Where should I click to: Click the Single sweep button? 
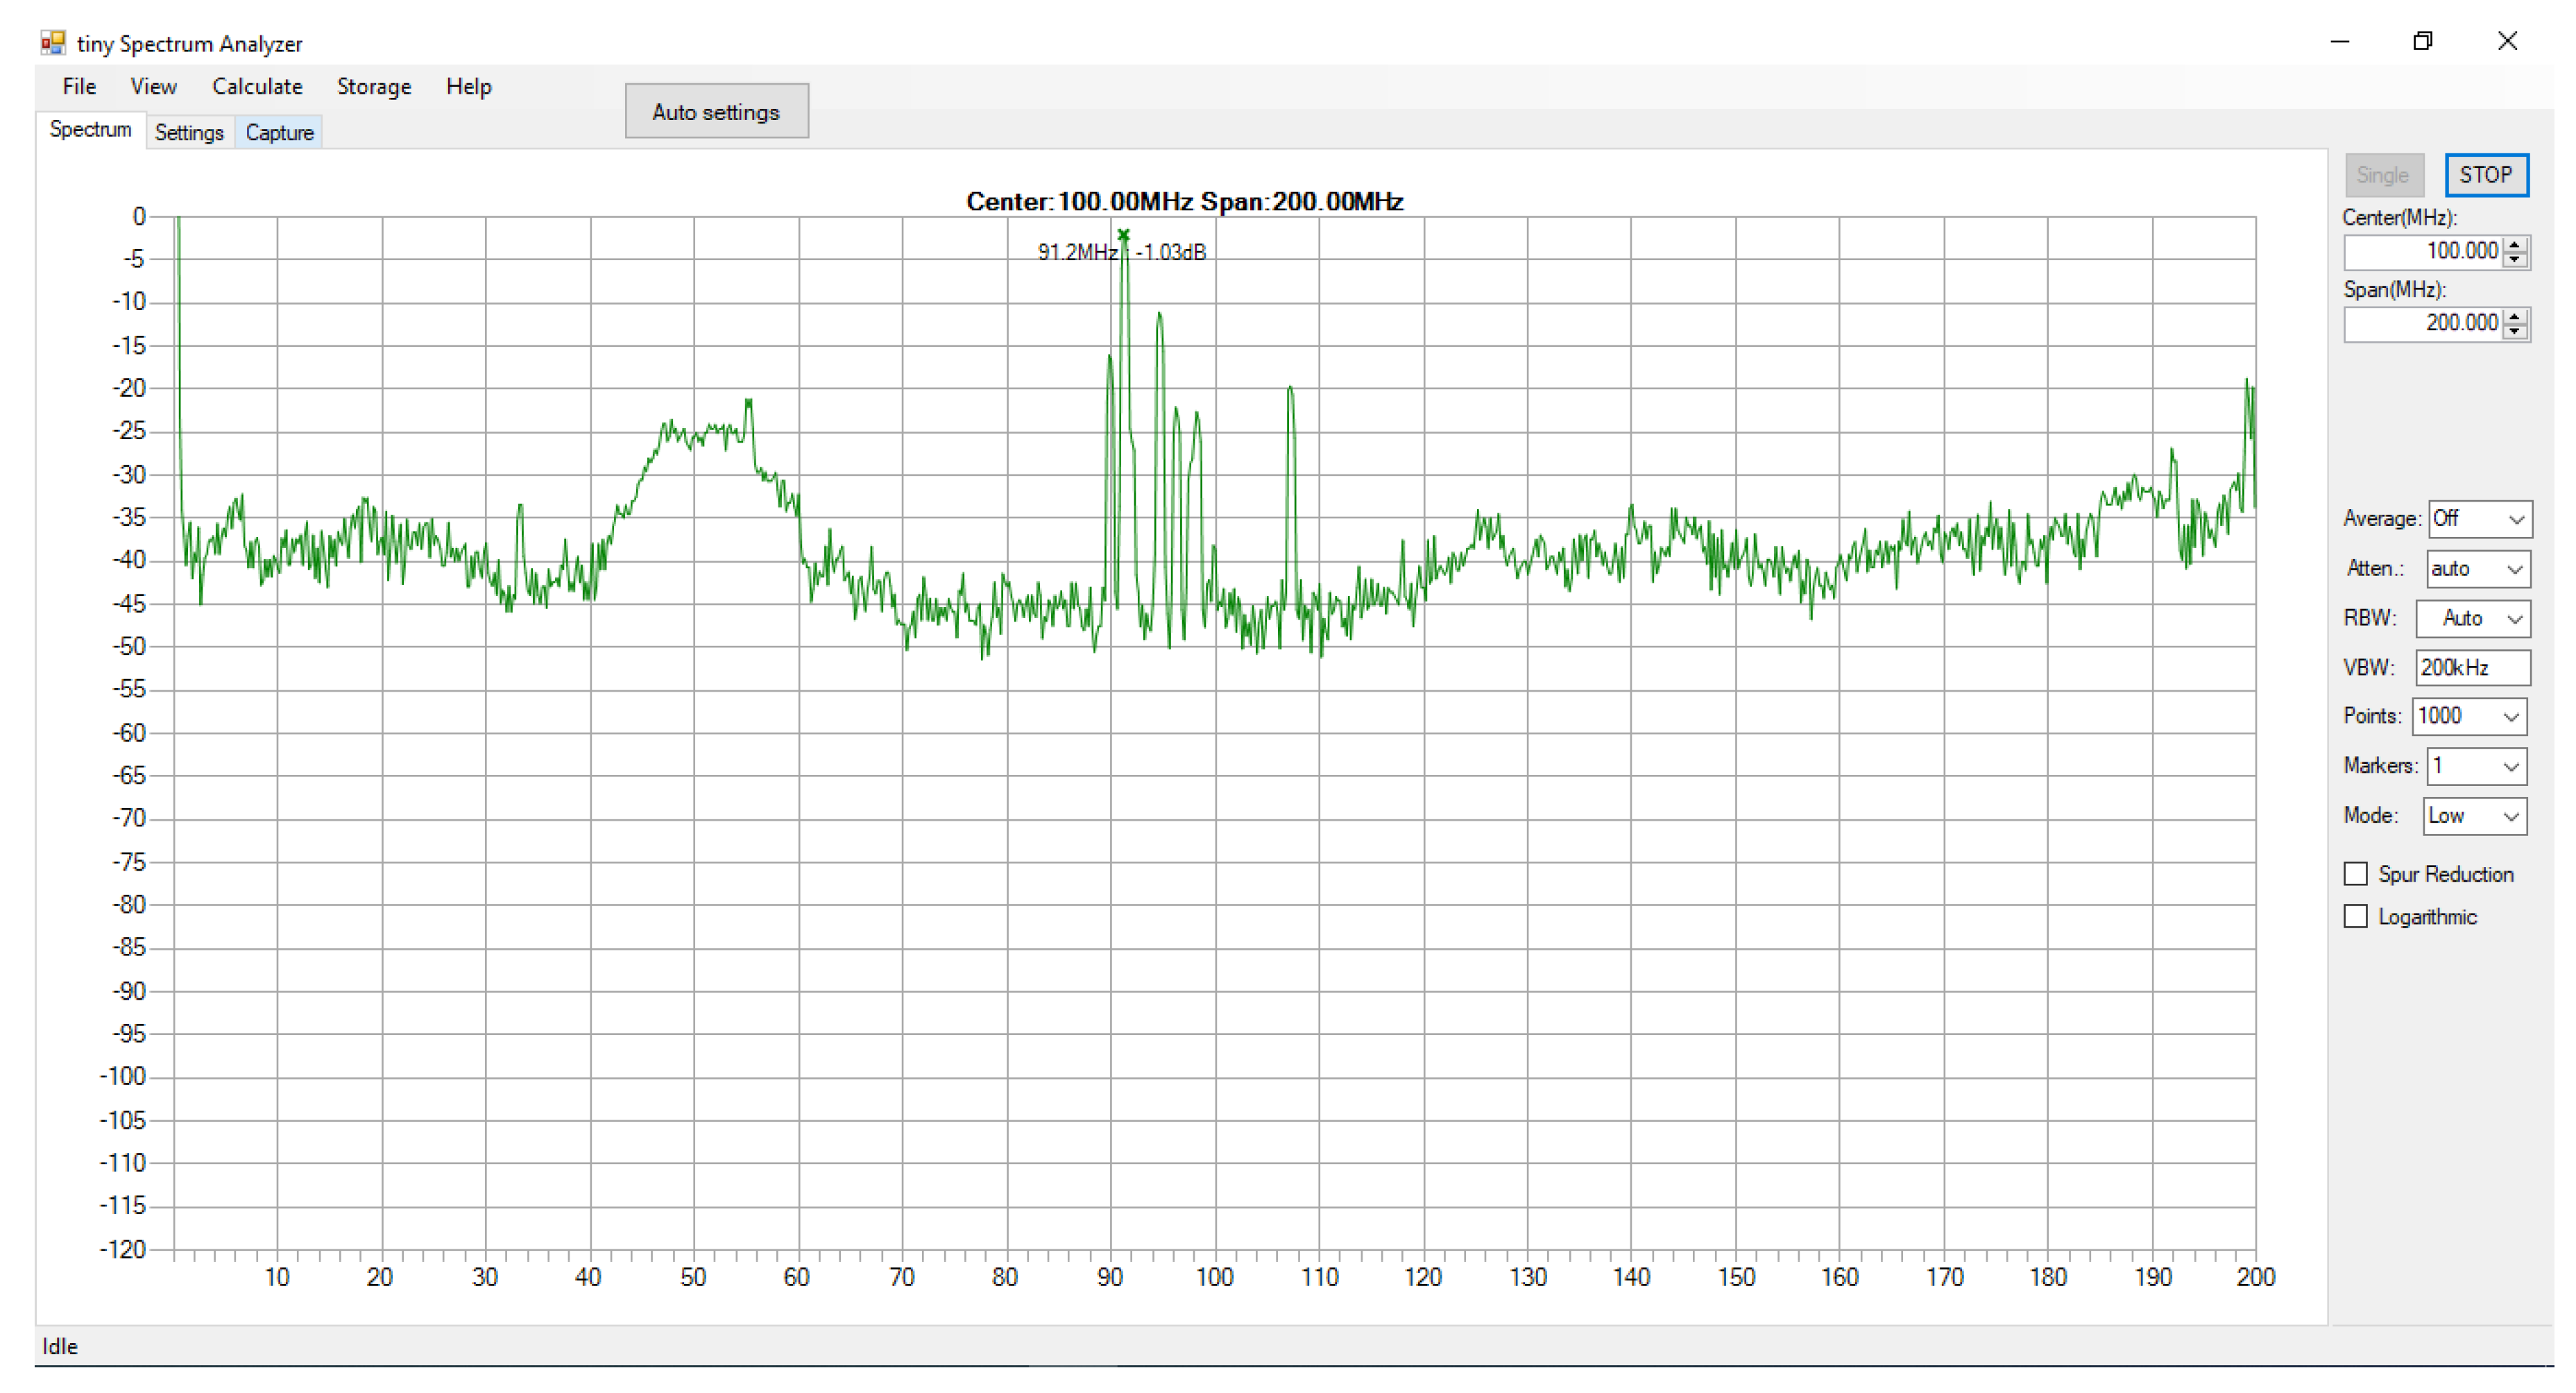click(x=2384, y=174)
